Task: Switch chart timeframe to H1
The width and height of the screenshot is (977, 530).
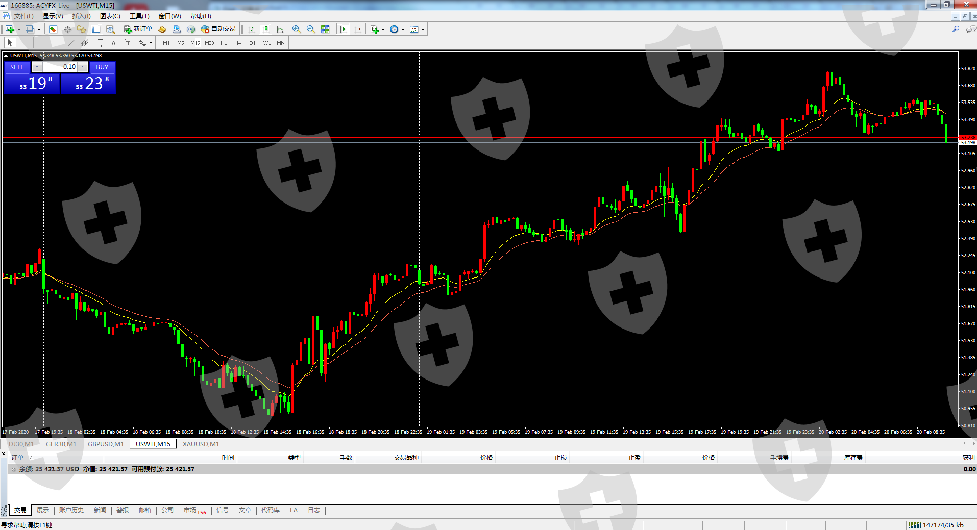Action: [224, 43]
